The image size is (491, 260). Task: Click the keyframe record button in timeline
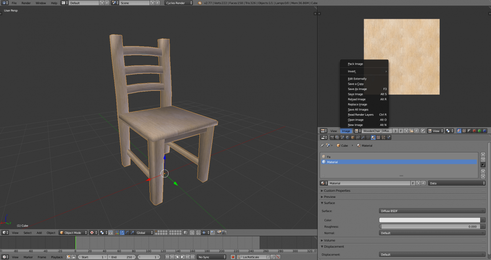233,257
